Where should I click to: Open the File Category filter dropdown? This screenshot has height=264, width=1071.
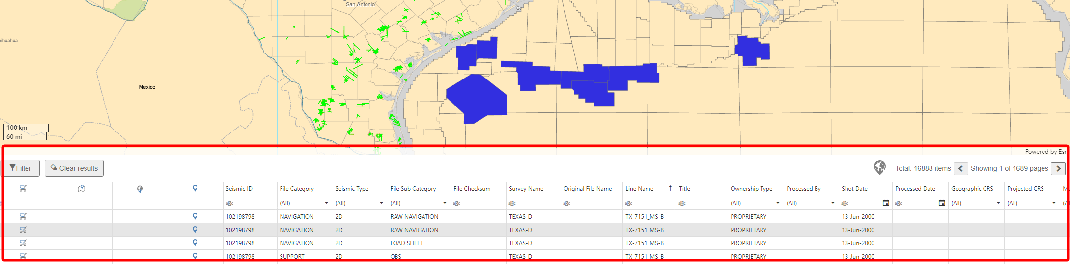tap(326, 203)
